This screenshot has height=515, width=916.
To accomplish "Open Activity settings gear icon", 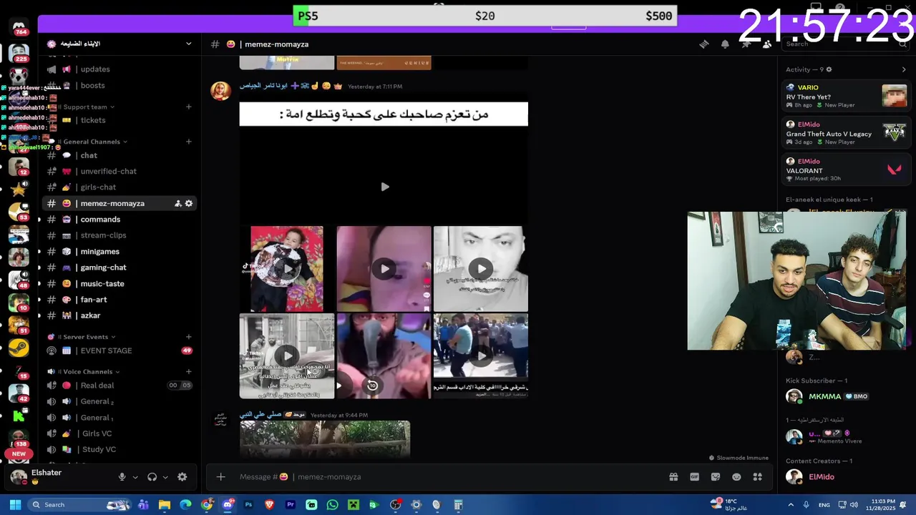I will (x=829, y=69).
